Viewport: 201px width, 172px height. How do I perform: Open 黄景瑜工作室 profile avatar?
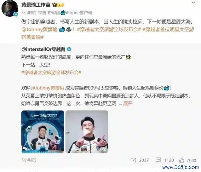click(x=10, y=9)
